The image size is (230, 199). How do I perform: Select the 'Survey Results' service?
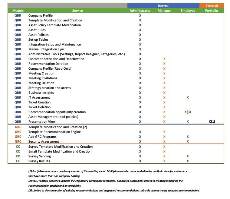point(39,161)
